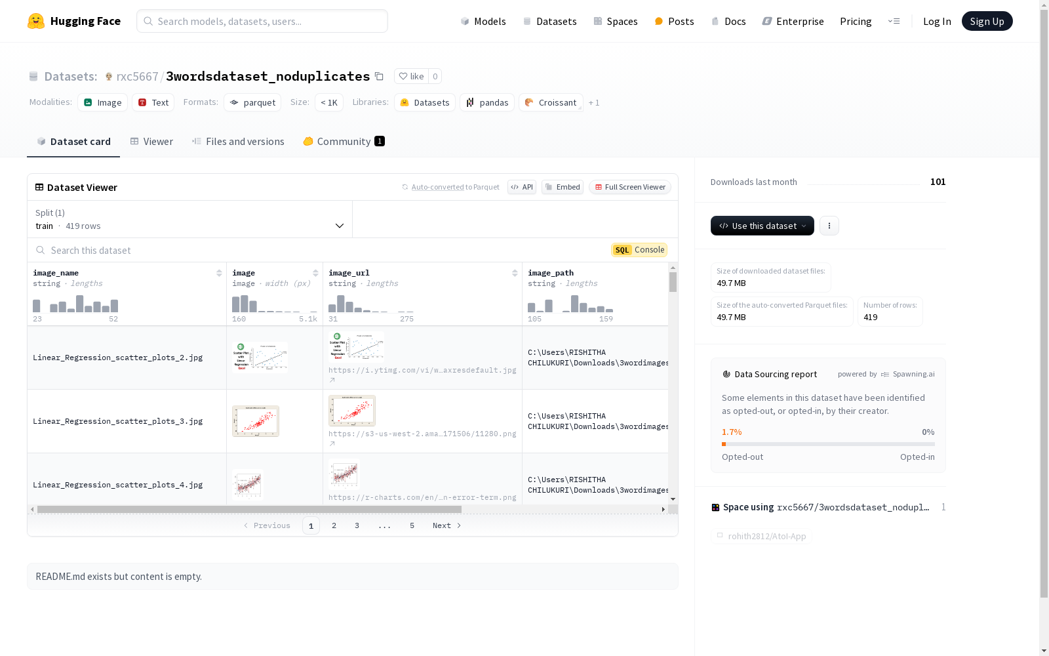The width and height of the screenshot is (1049, 656).
Task: Go to Datasets in the top navigation
Action: point(549,21)
